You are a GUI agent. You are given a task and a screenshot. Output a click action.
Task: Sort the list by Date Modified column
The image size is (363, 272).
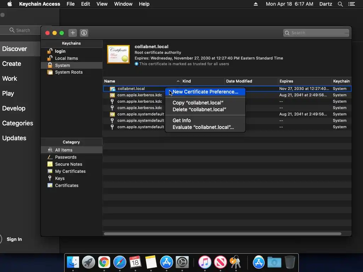(x=251, y=81)
